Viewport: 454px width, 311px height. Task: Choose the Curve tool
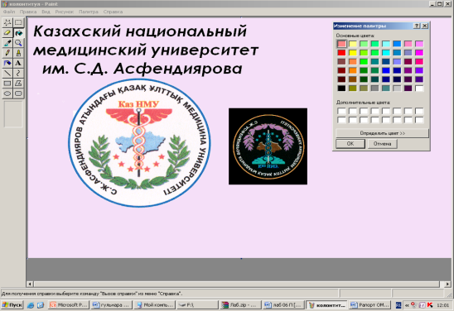point(18,73)
